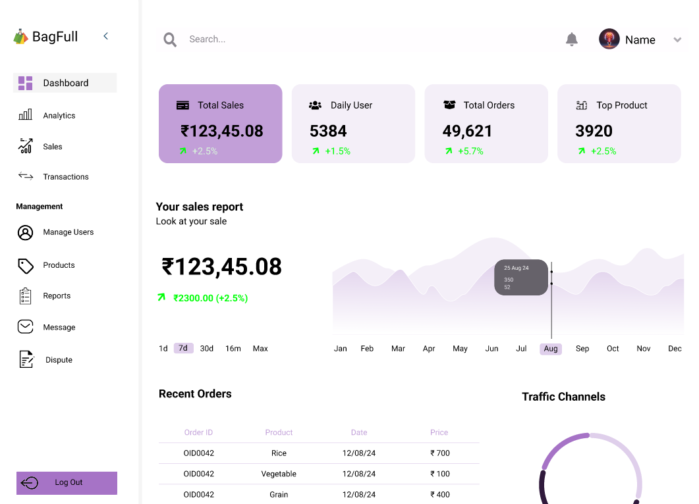This screenshot has height=504, width=699.
Task: Click the Dashboard grid icon
Action: click(26, 83)
